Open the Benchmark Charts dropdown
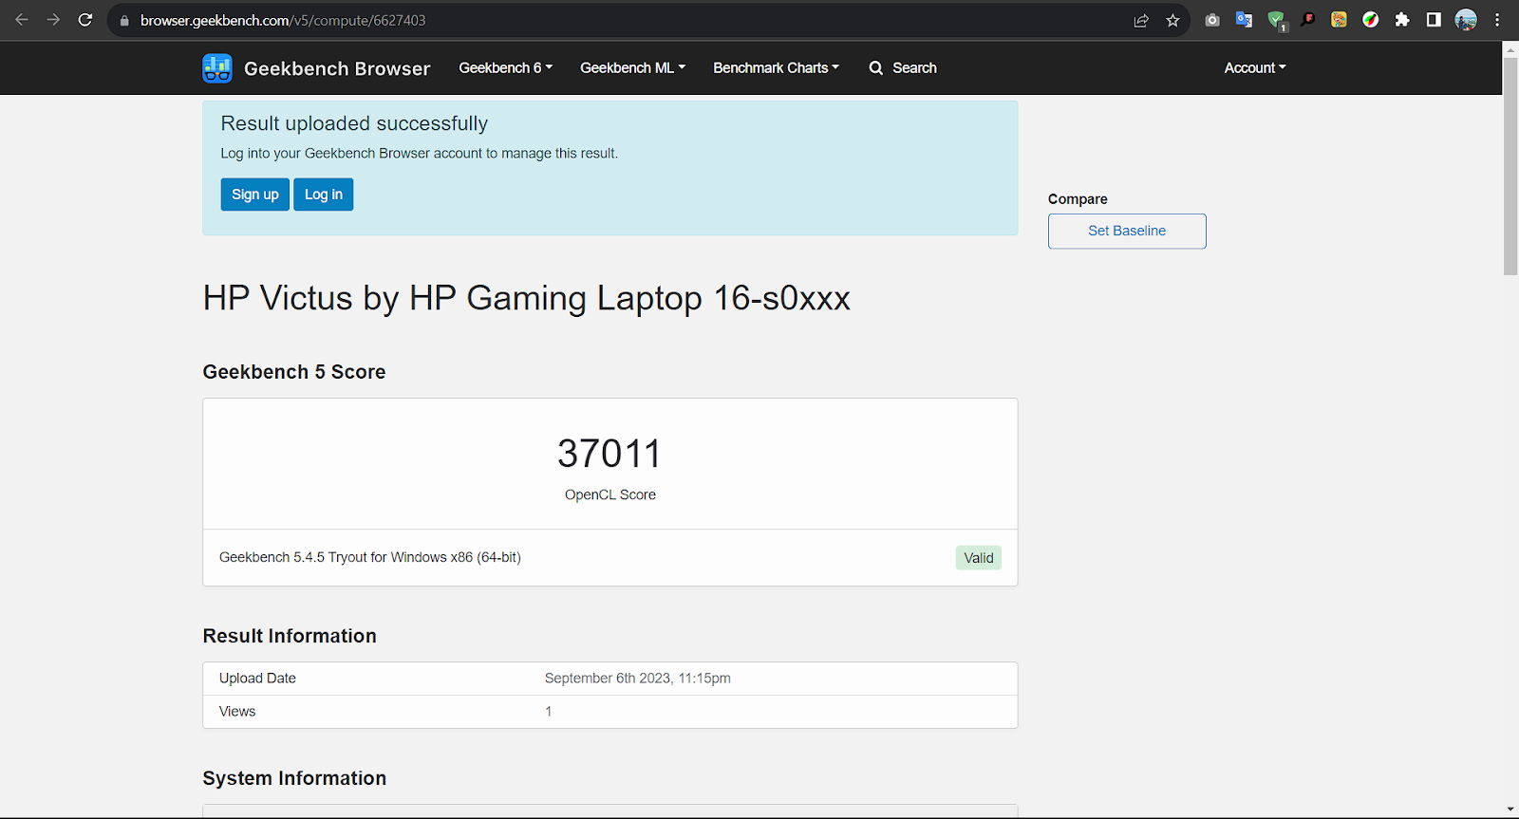This screenshot has width=1519, height=819. point(776,68)
